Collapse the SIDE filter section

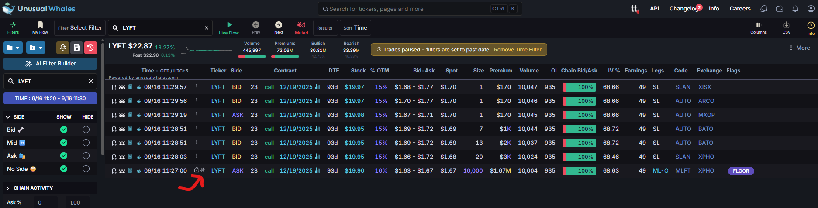coord(8,117)
